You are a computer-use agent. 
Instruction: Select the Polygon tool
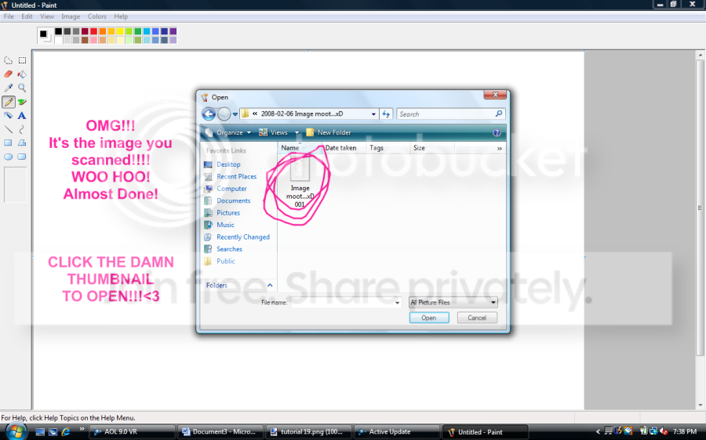[x=22, y=143]
